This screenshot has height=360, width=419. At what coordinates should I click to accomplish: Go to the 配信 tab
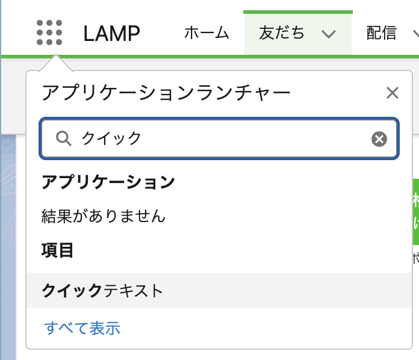(x=381, y=33)
